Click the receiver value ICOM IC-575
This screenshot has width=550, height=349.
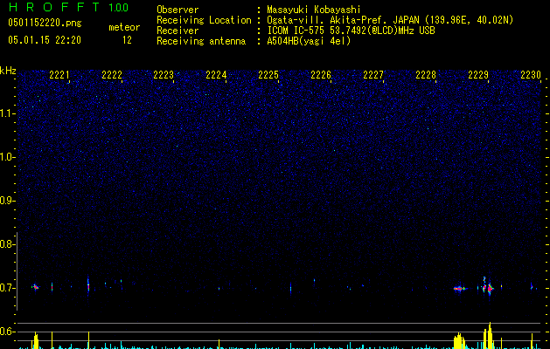(296, 31)
